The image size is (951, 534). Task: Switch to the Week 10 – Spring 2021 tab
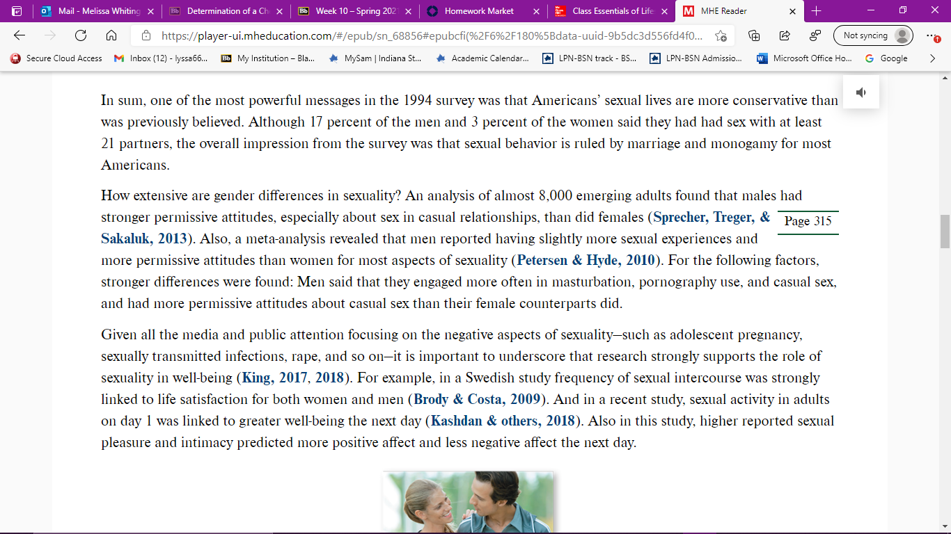[x=353, y=11]
